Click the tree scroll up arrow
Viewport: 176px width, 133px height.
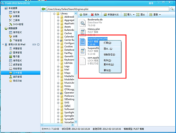pyautogui.click(x=76, y=13)
